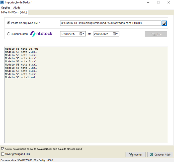Minimize the Importação de Dados window
This screenshot has height=162, width=174.
pyautogui.click(x=148, y=2)
